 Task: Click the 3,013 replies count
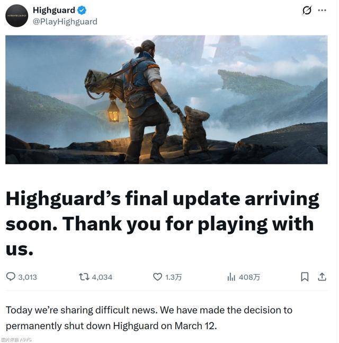click(28, 277)
